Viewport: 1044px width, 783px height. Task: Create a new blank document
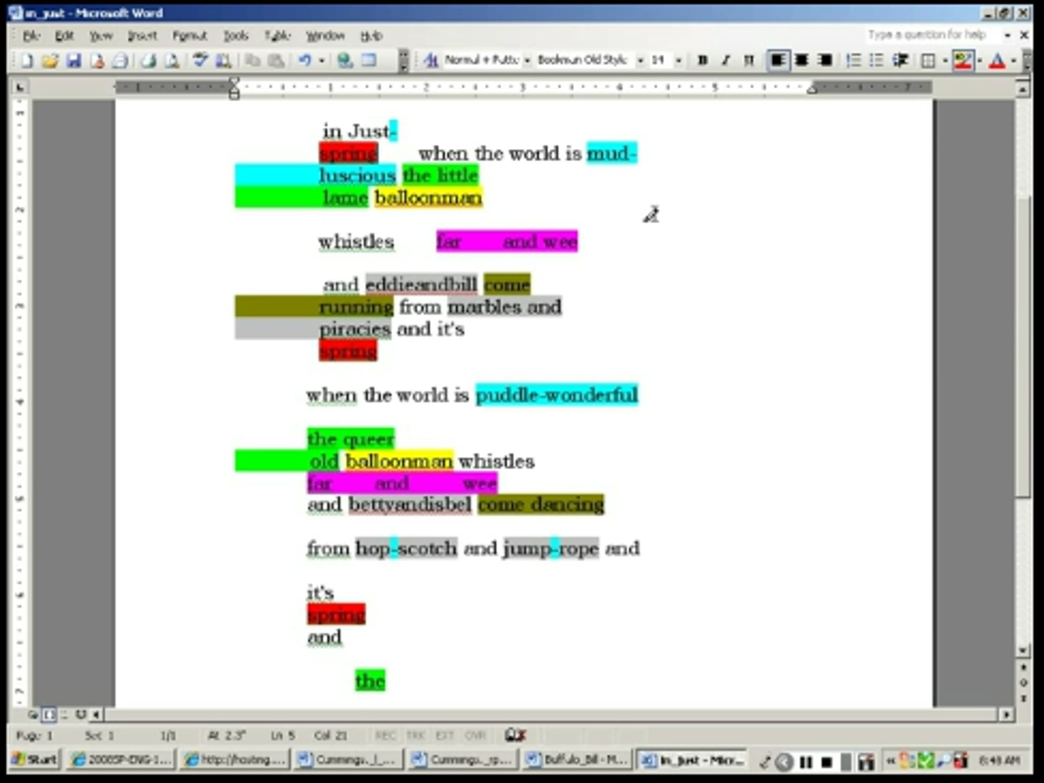(27, 60)
